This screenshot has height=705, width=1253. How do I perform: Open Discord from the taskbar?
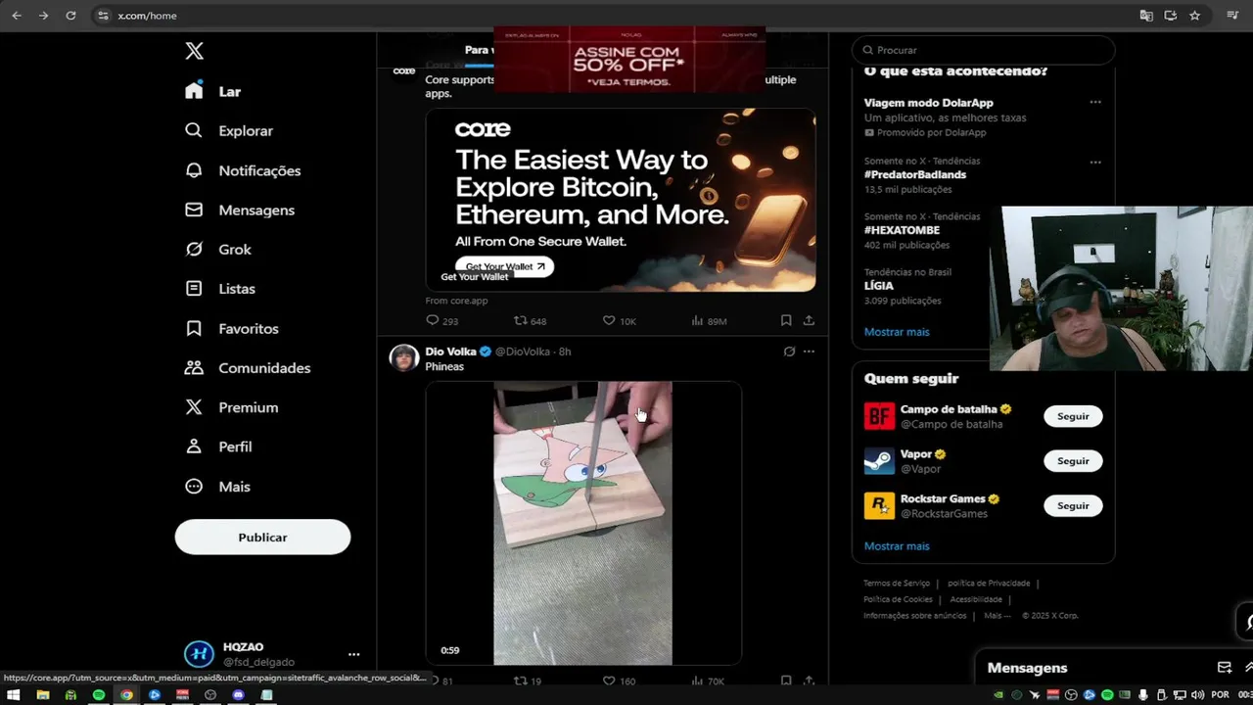tap(238, 695)
